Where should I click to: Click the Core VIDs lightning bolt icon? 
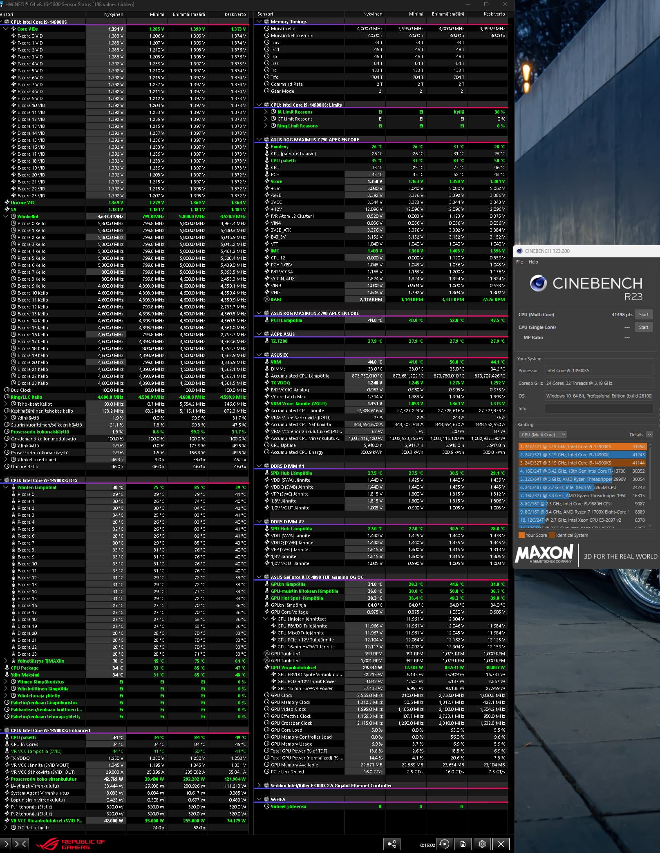coord(13,29)
